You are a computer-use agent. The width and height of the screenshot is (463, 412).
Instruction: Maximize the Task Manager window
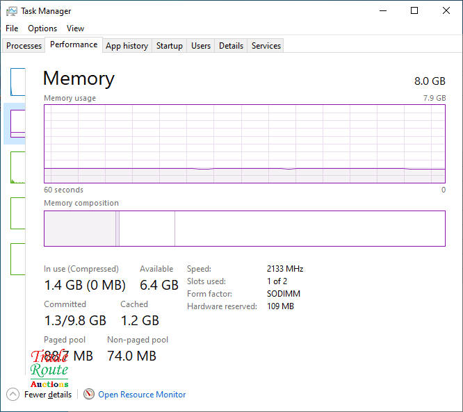(x=414, y=11)
